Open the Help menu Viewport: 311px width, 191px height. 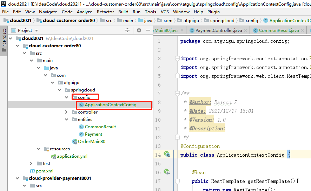click(198, 12)
